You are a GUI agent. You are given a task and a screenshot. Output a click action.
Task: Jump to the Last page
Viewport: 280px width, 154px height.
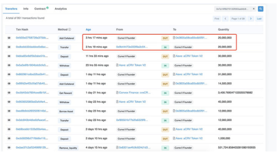coord(259,19)
